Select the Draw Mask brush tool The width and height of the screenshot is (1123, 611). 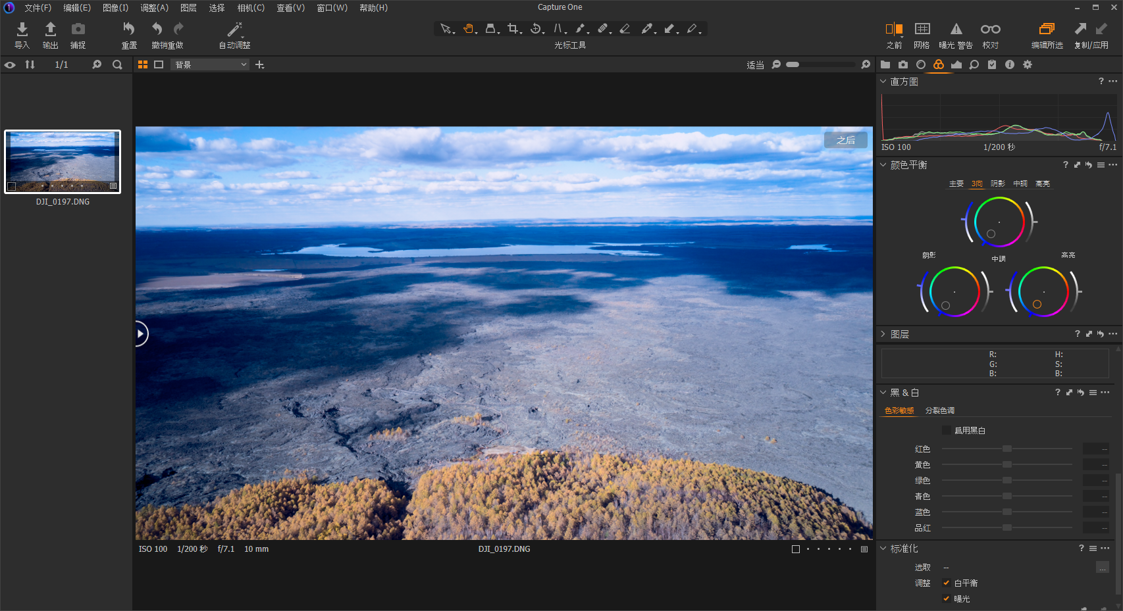(581, 29)
